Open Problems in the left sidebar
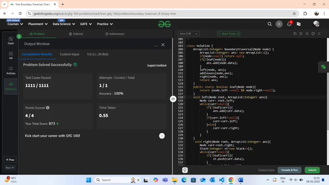This screenshot has height=185, width=329. click(x=11, y=86)
